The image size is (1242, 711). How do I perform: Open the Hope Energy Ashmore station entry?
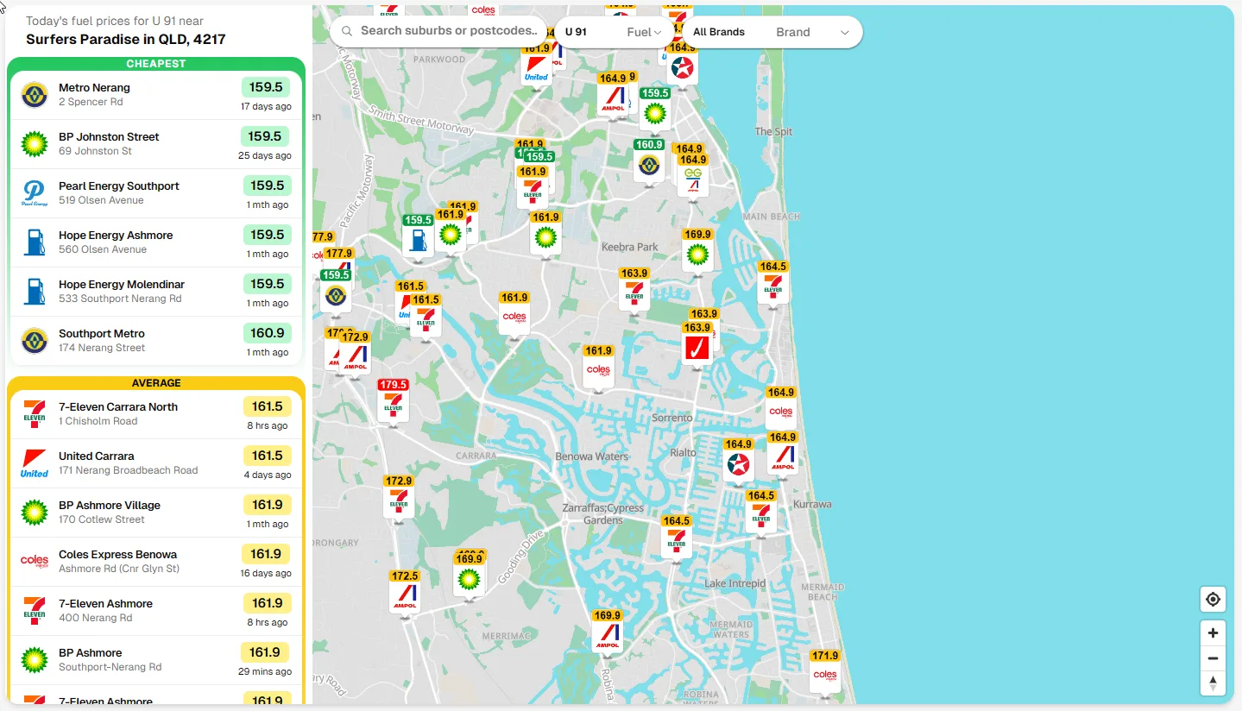tap(156, 242)
